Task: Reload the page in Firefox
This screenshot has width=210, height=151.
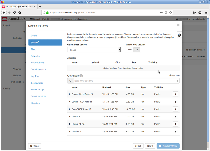Action: [14, 12]
